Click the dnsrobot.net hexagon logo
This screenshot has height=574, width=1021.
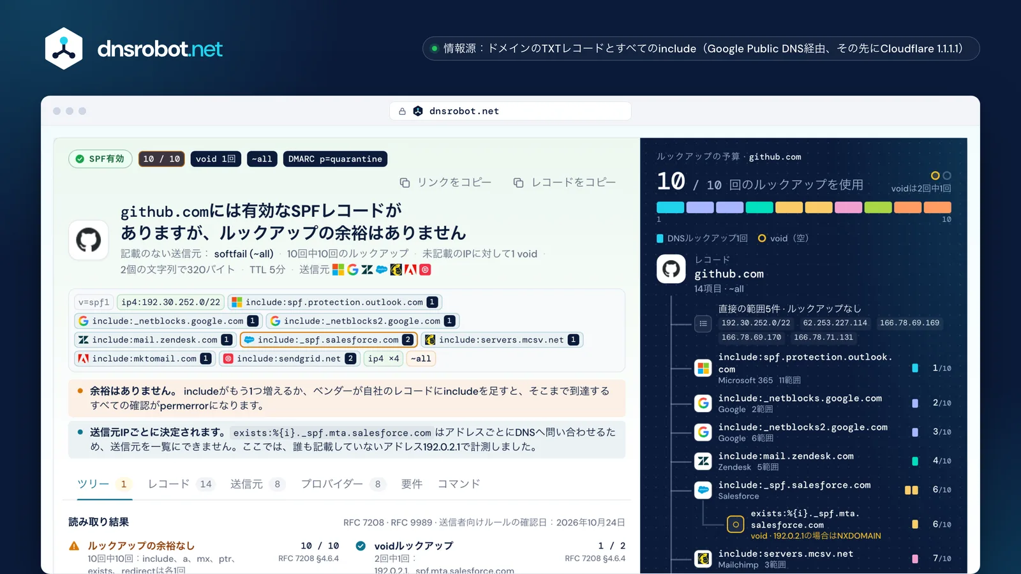pos(64,48)
